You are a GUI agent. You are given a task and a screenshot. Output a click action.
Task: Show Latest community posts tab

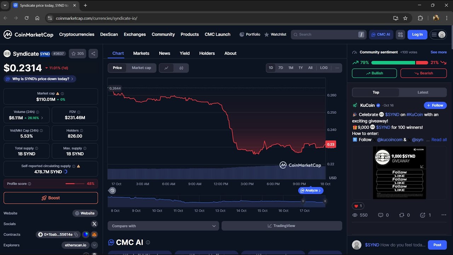click(423, 92)
